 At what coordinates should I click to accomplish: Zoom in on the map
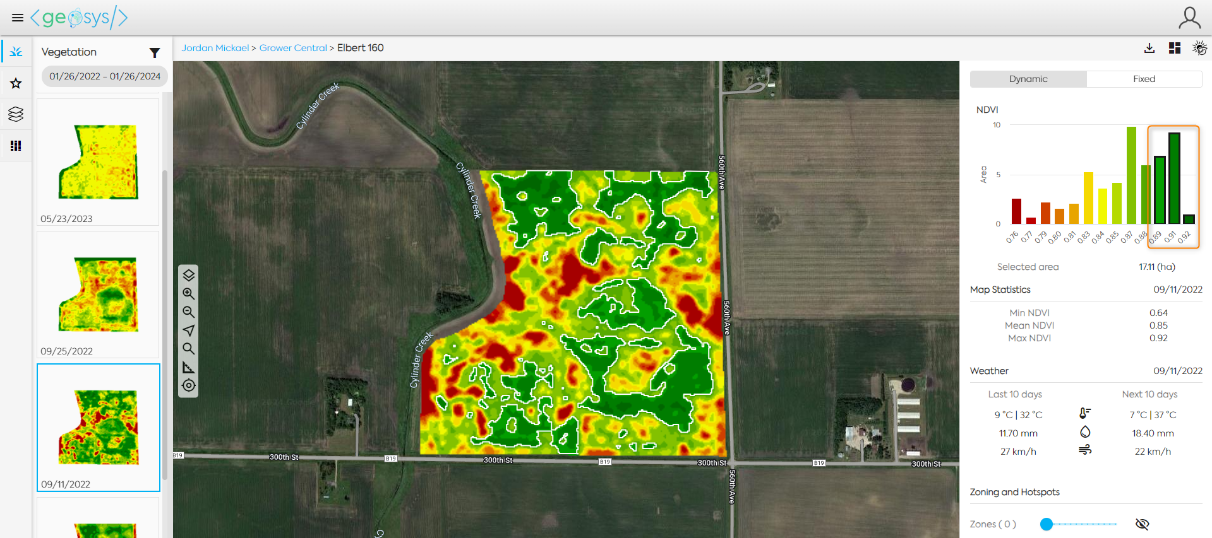point(188,293)
